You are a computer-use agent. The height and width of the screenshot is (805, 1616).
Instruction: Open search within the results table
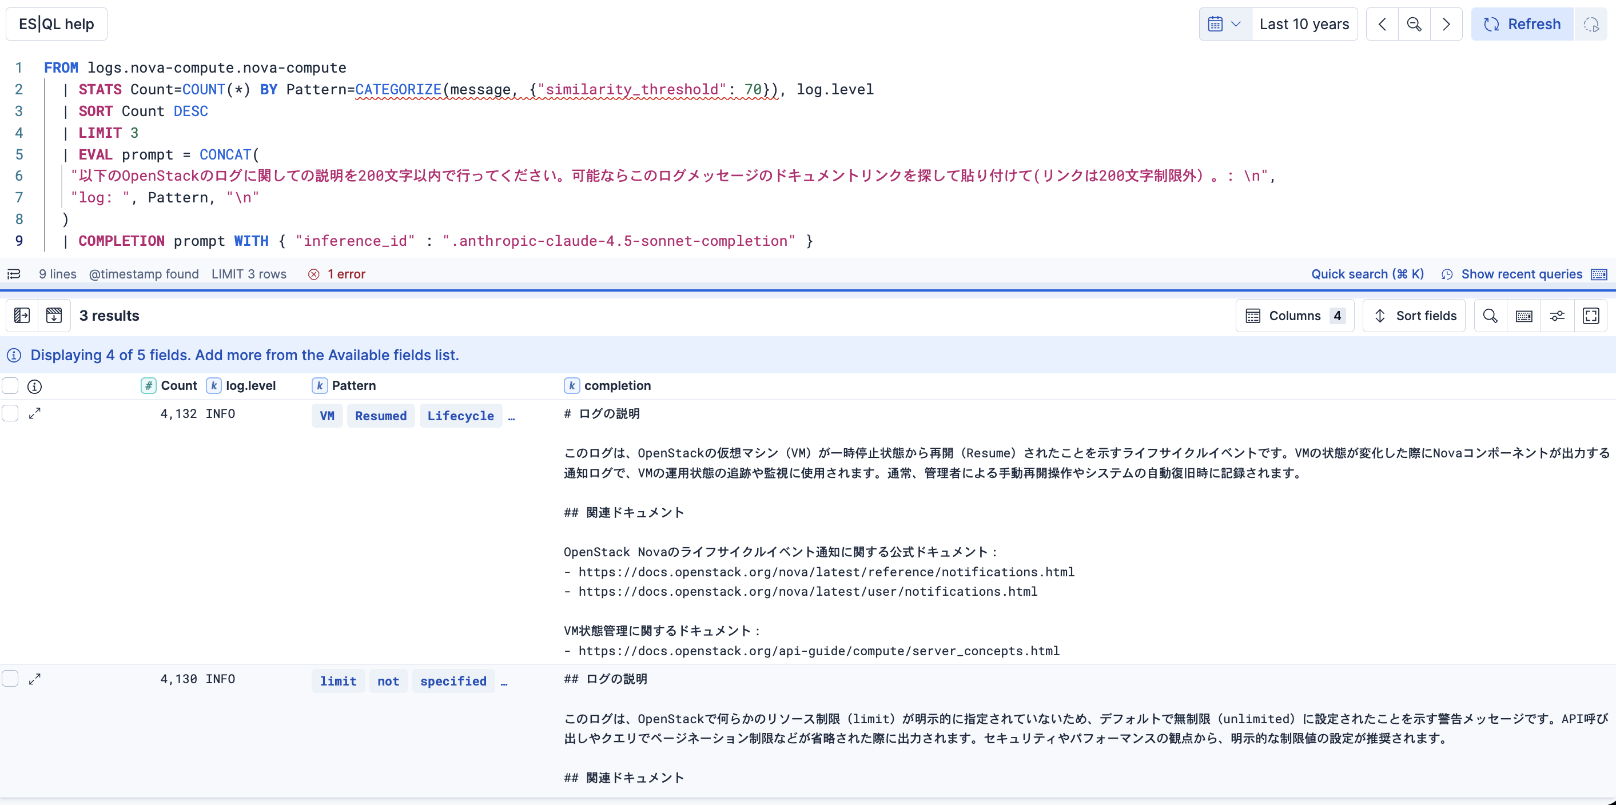1491,316
